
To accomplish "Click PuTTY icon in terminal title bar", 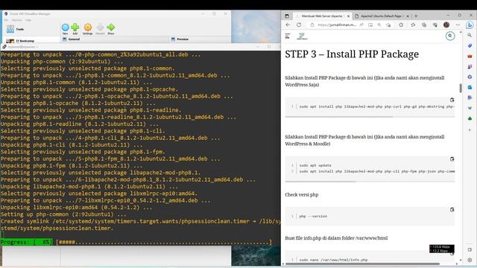I will pos(4,47).
